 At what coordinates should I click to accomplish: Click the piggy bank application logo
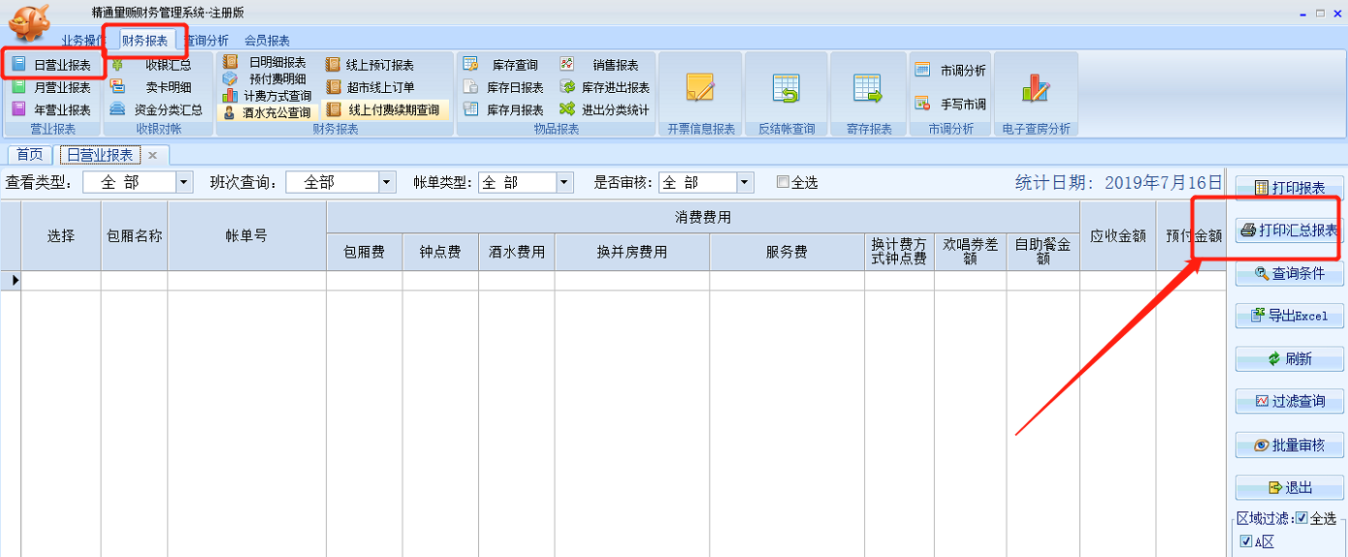point(29,23)
